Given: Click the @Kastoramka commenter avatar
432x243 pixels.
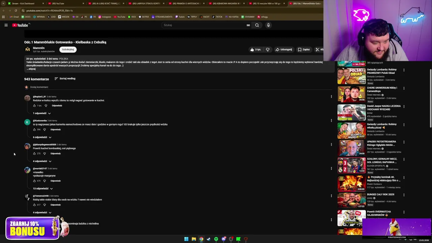Looking at the screenshot, I should [27, 122].
